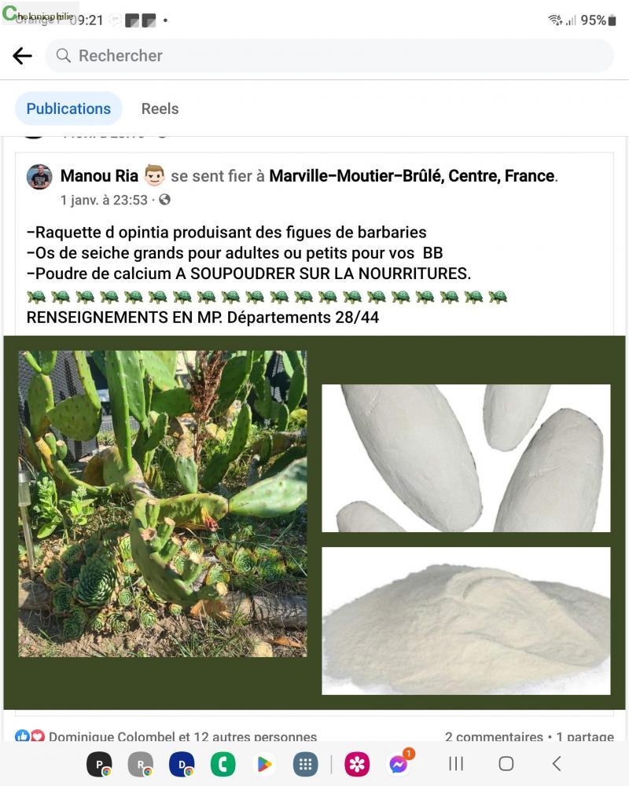The height and width of the screenshot is (786, 629).
Task: Open Messenger from the taskbar
Action: (399, 764)
